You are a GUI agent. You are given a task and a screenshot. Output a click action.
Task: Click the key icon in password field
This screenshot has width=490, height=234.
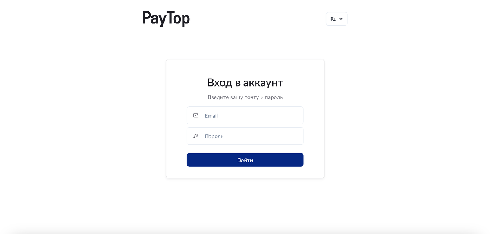pyautogui.click(x=196, y=136)
